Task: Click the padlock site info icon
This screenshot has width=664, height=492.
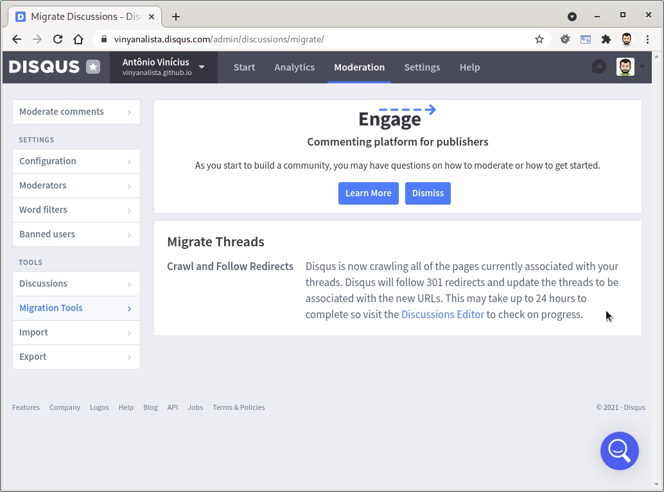Action: tap(104, 39)
